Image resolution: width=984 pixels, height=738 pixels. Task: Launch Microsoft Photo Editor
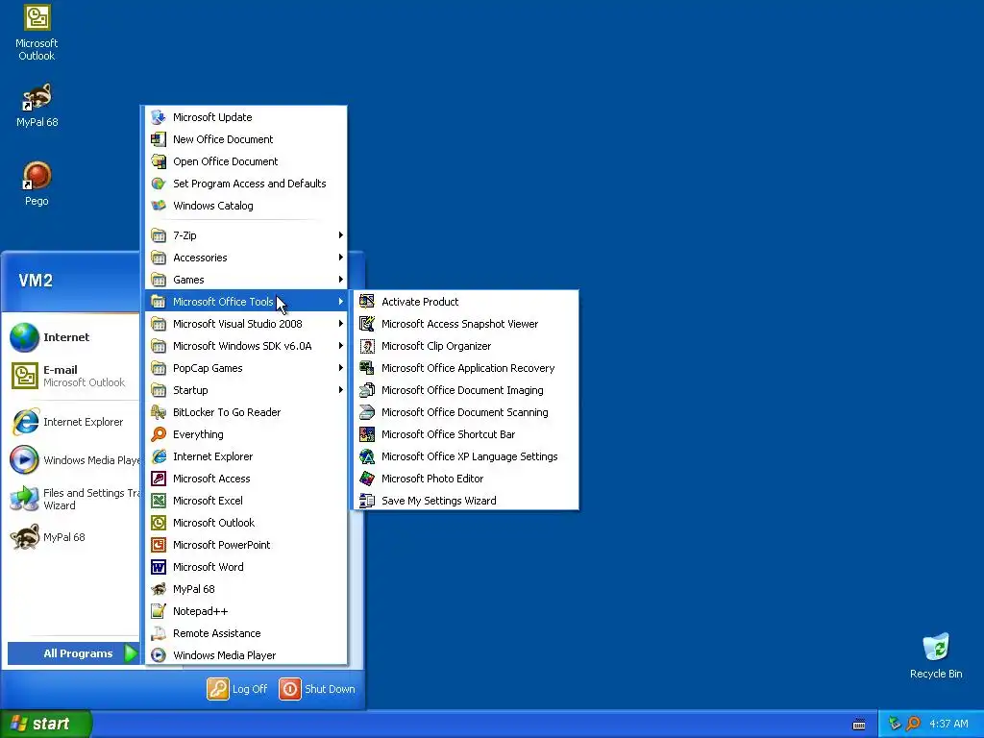466,479
